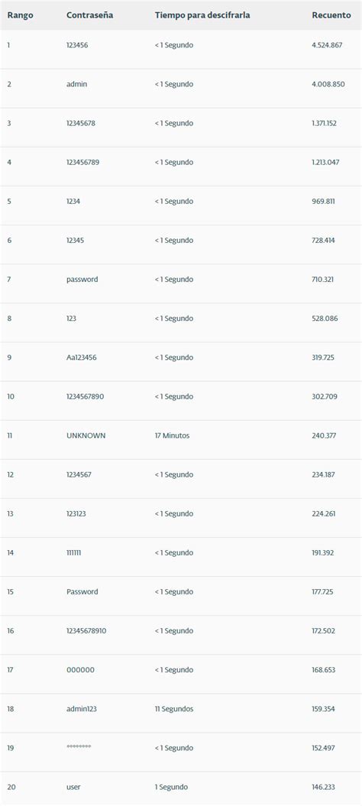The image size is (362, 806).
Task: Click the 17 Minutos crack time
Action: pyautogui.click(x=172, y=435)
